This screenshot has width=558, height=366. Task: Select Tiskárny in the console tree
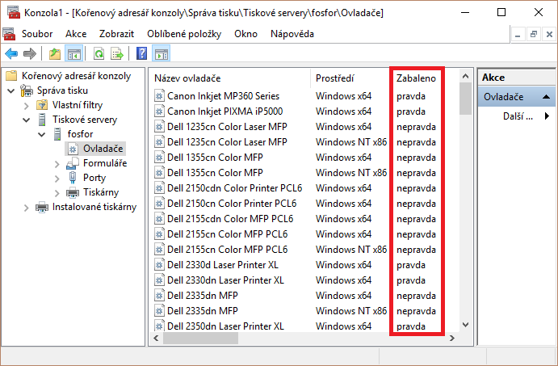coord(102,192)
